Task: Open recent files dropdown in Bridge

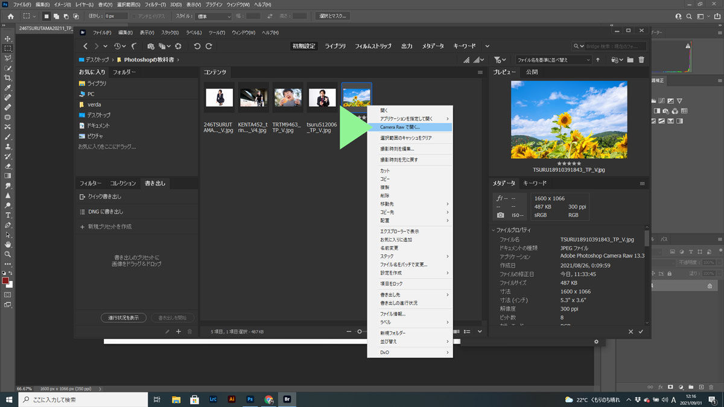Action: (119, 46)
